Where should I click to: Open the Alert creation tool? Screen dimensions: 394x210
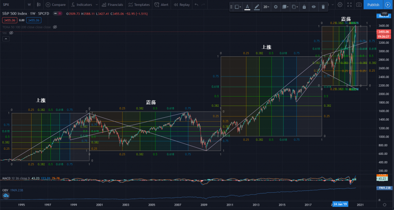click(x=161, y=5)
